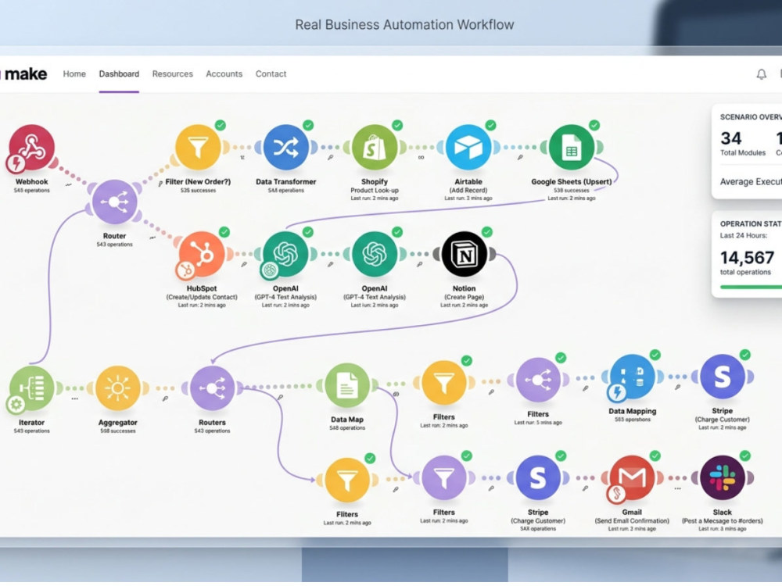The width and height of the screenshot is (782, 586).
Task: Select the Stripe module after Data Mapping
Action: pyautogui.click(x=722, y=377)
